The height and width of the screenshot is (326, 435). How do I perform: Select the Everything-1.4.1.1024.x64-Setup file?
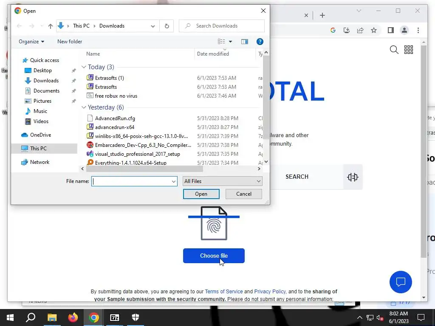point(131,163)
